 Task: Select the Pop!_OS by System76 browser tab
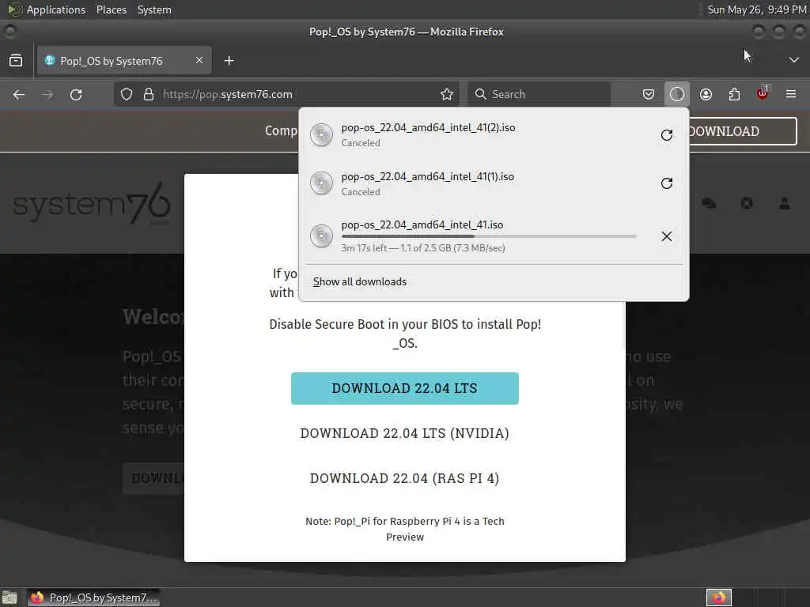[124, 61]
